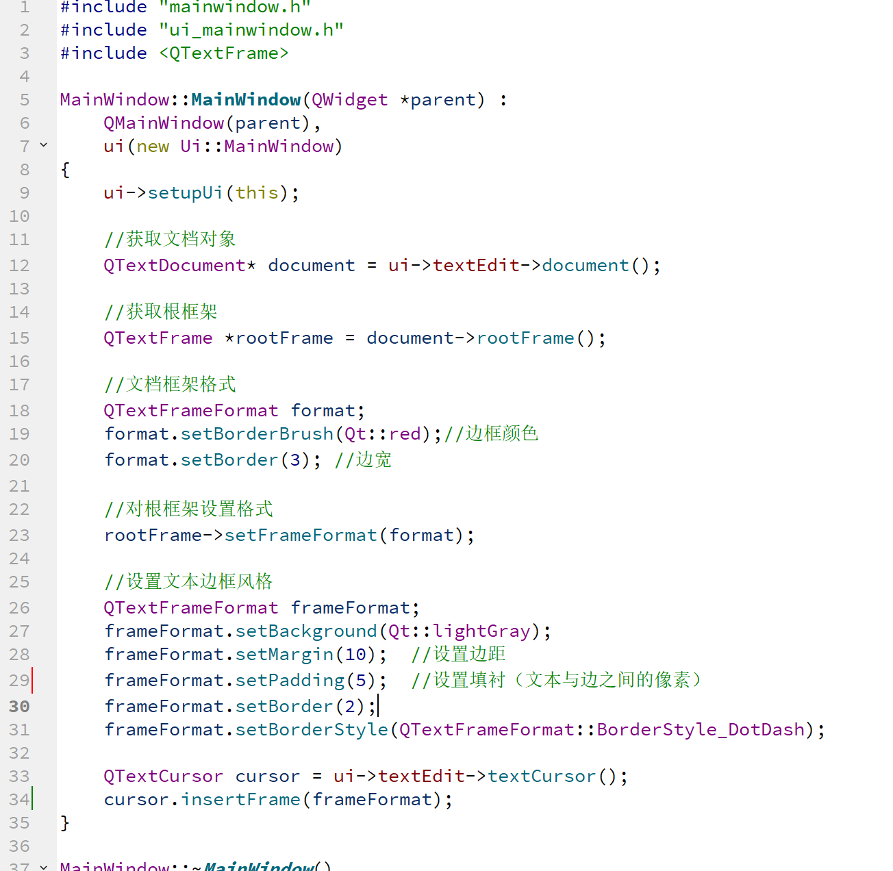Click the comment //对根框架设置格式

[x=188, y=509]
